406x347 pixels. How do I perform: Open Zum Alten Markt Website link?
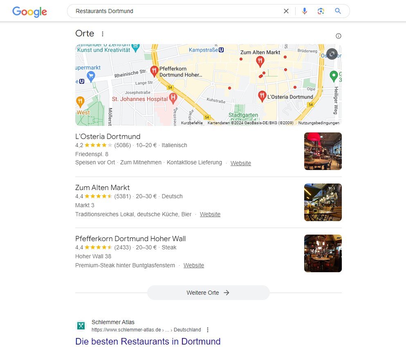[x=210, y=214]
